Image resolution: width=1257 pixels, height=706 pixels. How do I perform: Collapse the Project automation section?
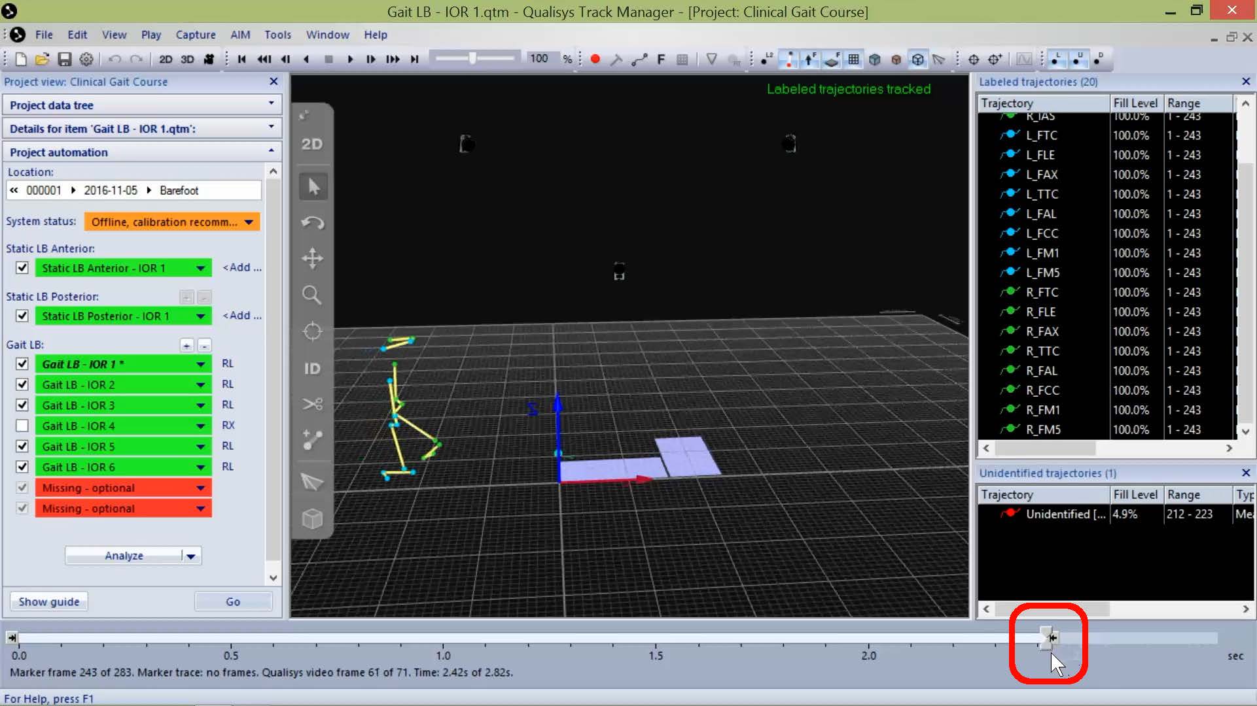(142, 152)
